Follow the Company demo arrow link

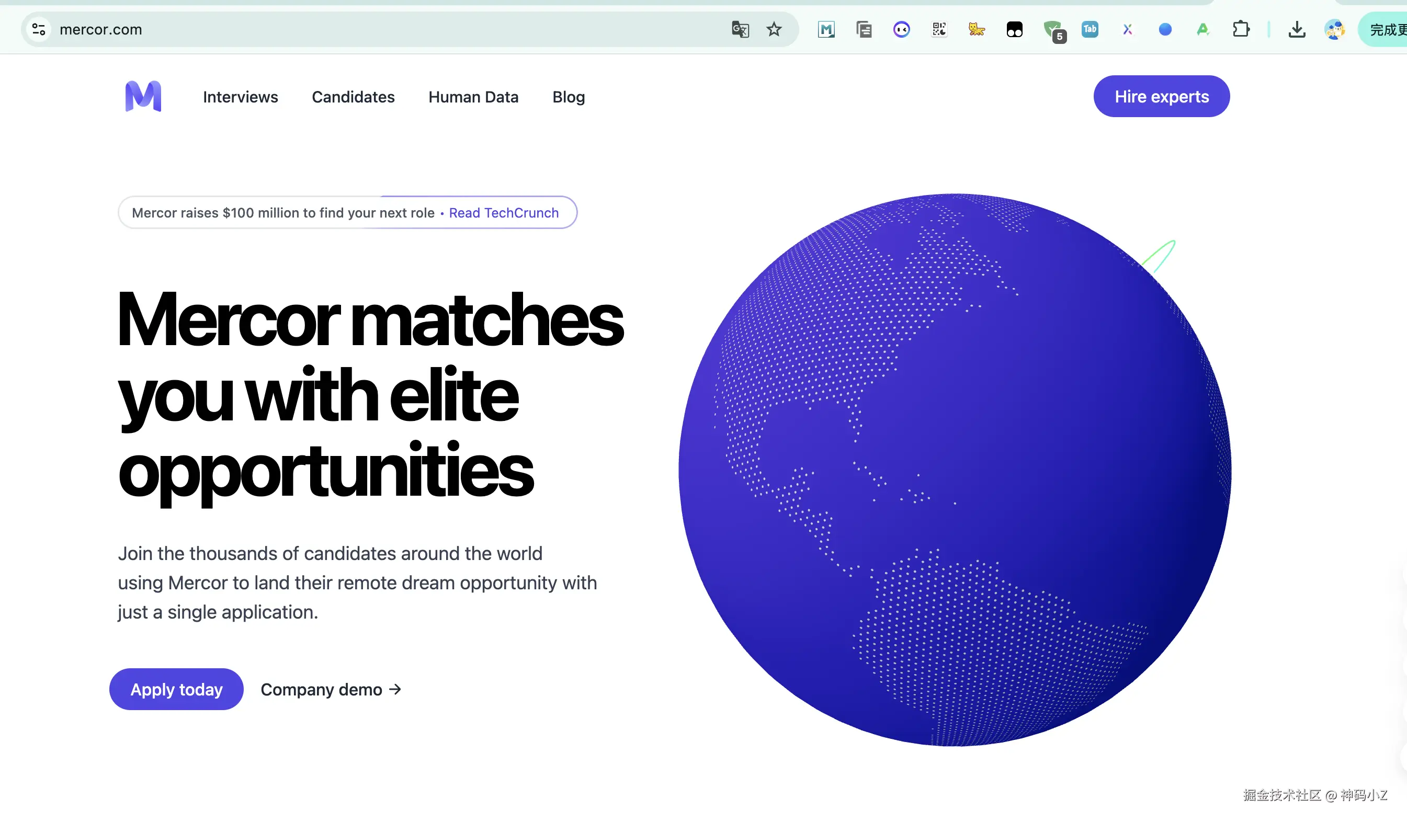331,689
